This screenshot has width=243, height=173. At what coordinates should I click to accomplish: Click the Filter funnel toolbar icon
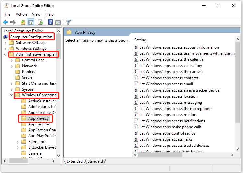tap(68, 22)
